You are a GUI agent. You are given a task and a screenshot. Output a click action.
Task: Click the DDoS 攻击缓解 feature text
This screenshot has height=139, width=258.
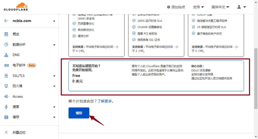[201, 70]
